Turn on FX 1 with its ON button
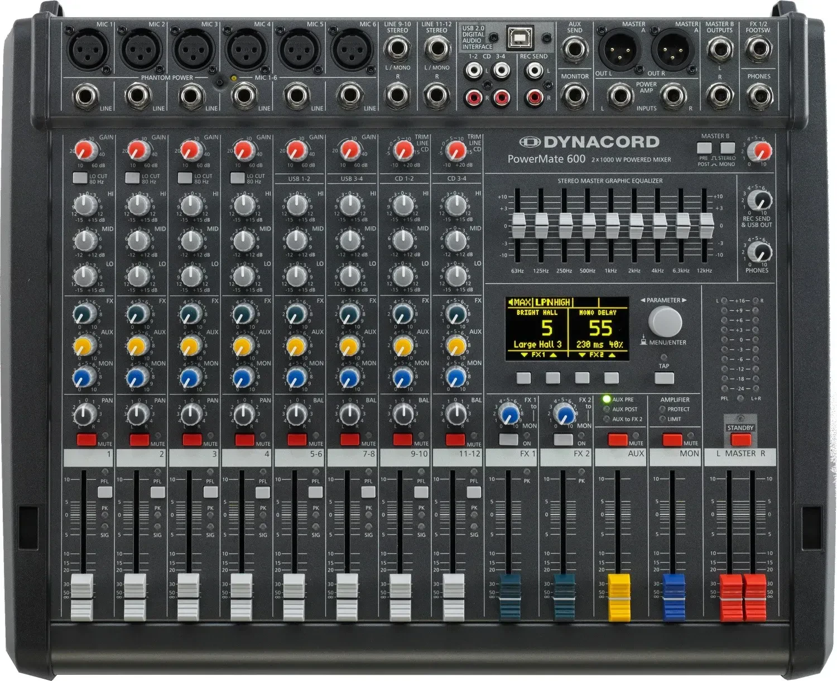Image resolution: width=837 pixels, height=681 pixels. (509, 440)
